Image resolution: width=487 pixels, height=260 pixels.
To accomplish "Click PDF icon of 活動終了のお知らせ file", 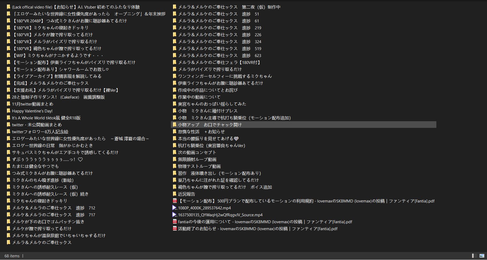I will click(x=175, y=229).
